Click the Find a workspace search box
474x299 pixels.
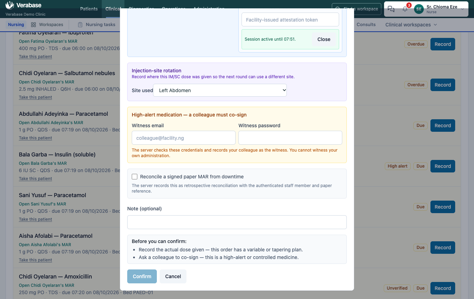click(x=357, y=9)
